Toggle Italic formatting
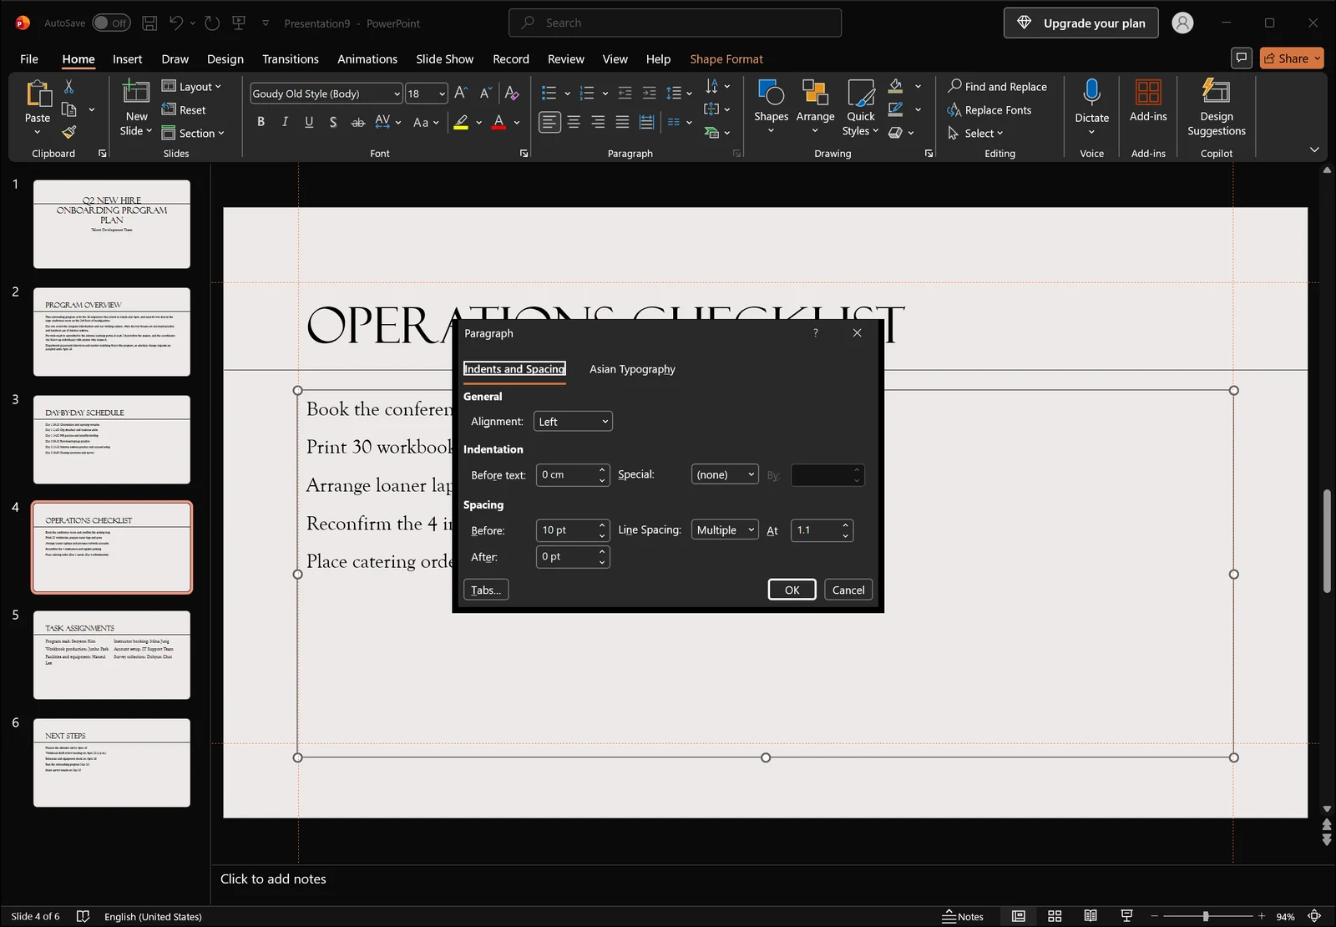Viewport: 1336px width, 927px height. coord(285,122)
